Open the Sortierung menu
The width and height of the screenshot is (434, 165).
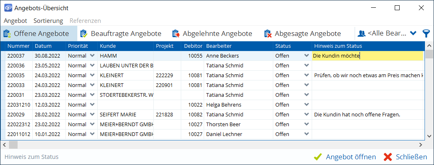(x=48, y=20)
